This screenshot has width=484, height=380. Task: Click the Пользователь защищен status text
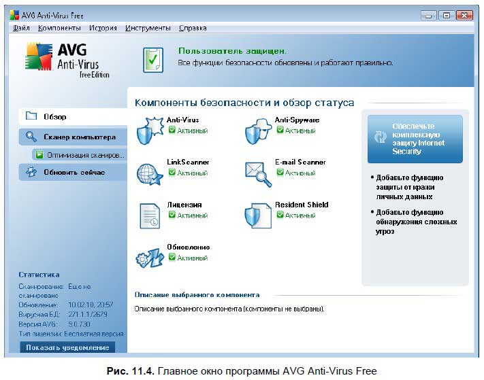(x=232, y=51)
